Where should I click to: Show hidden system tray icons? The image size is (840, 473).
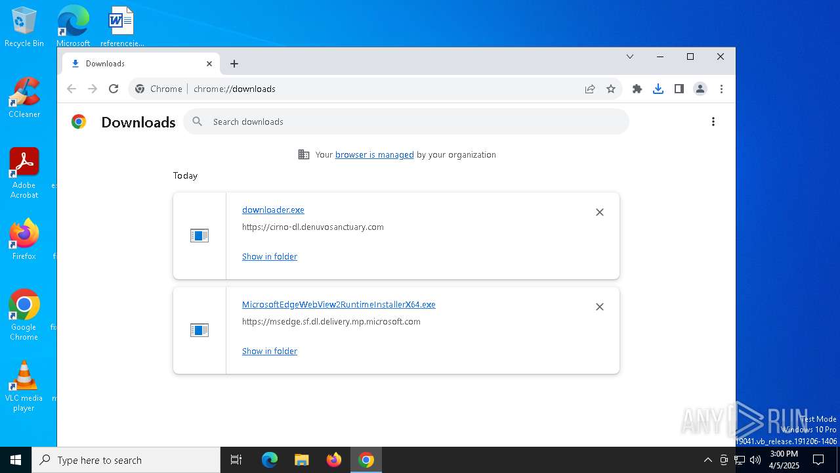pyautogui.click(x=707, y=460)
